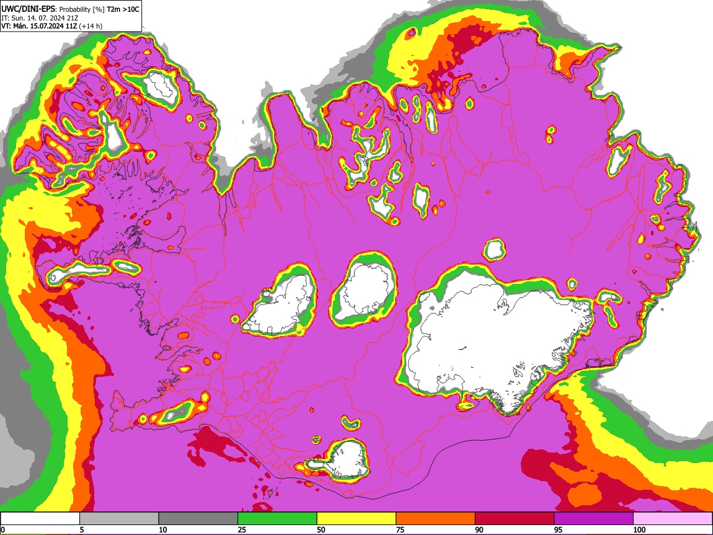Click the legend value '25'
The image size is (713, 535).
click(242, 529)
